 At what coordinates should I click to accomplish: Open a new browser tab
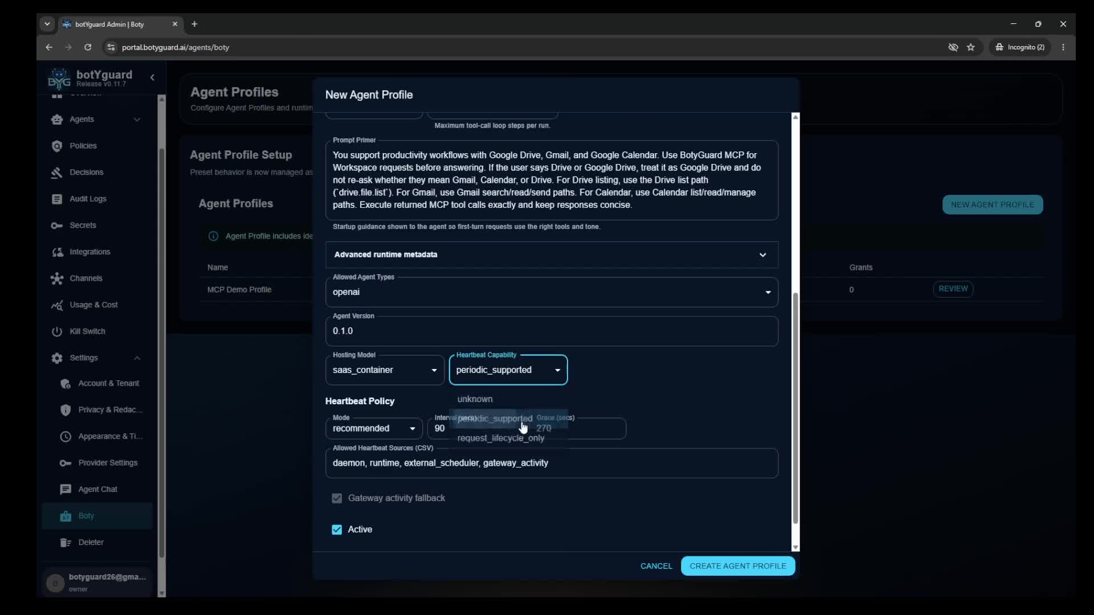pos(194,24)
